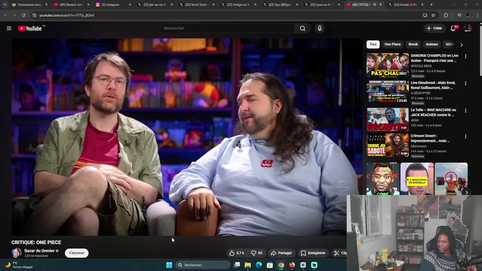Image resolution: width=482 pixels, height=271 pixels.
Task: Click the Maximuuus channel name
Action: (419, 146)
